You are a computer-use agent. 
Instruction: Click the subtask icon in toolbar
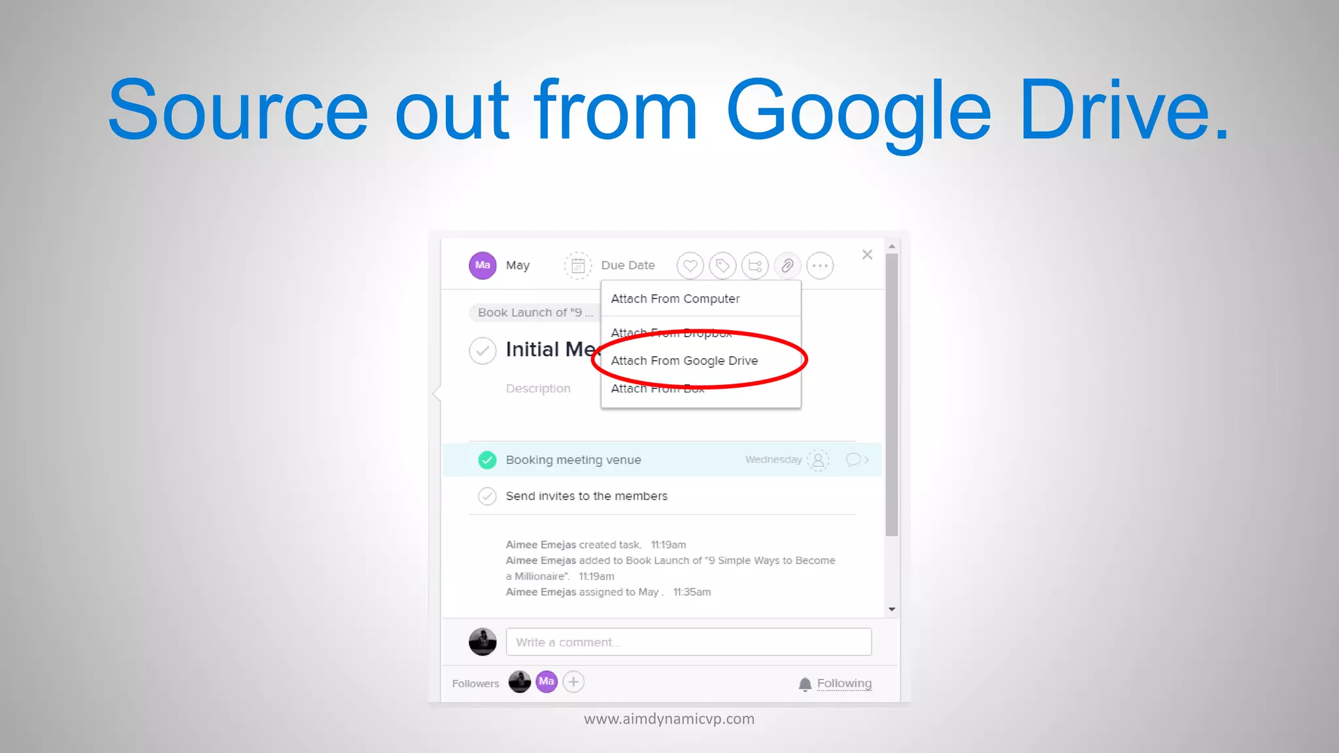(755, 266)
